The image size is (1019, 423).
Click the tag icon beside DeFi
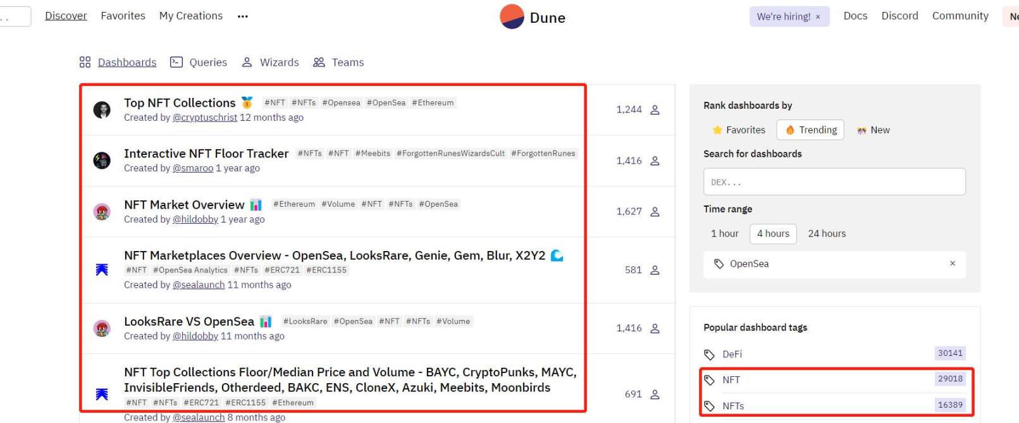click(x=710, y=354)
